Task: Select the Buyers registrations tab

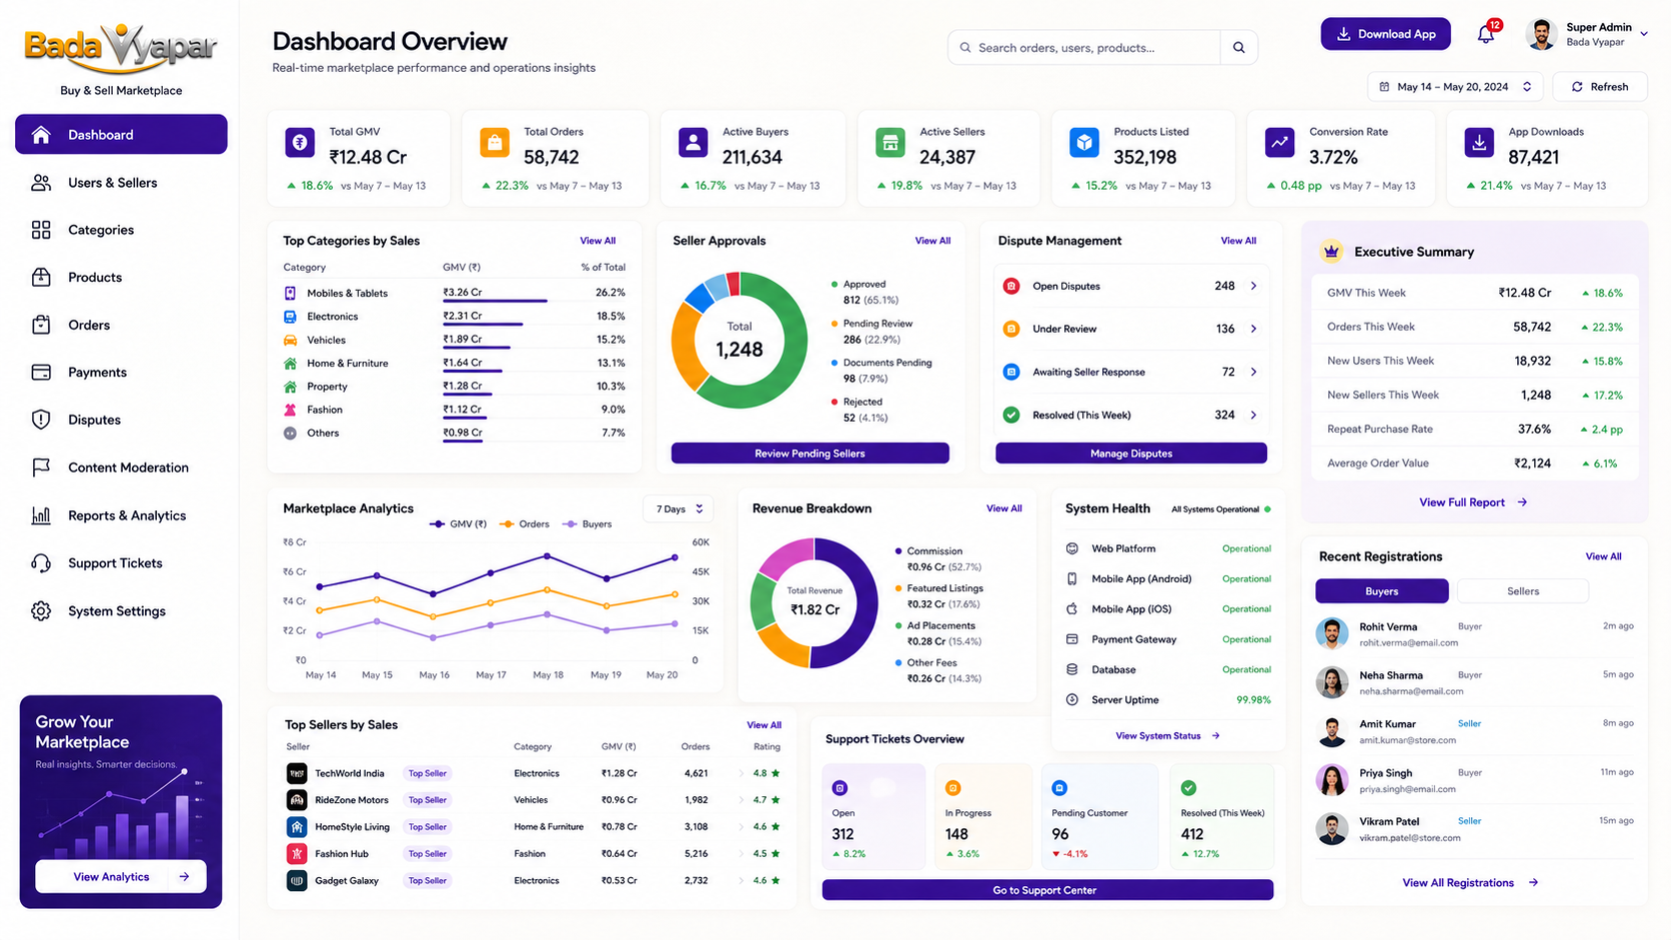Action: [1381, 591]
